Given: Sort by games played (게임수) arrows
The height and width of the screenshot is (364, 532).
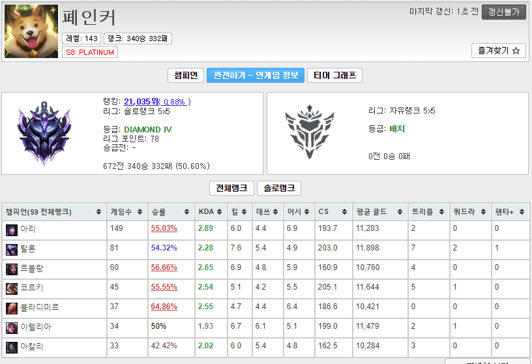Looking at the screenshot, I should [x=140, y=212].
